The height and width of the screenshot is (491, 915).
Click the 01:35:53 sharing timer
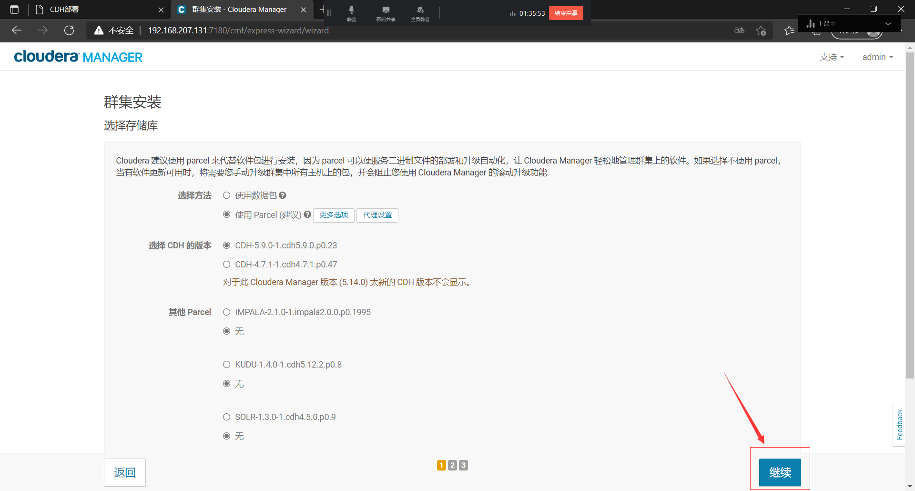[532, 13]
